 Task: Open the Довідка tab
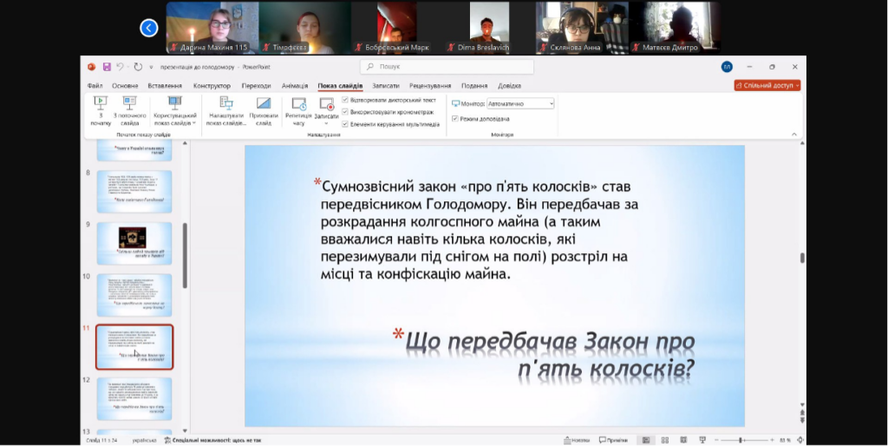click(510, 86)
